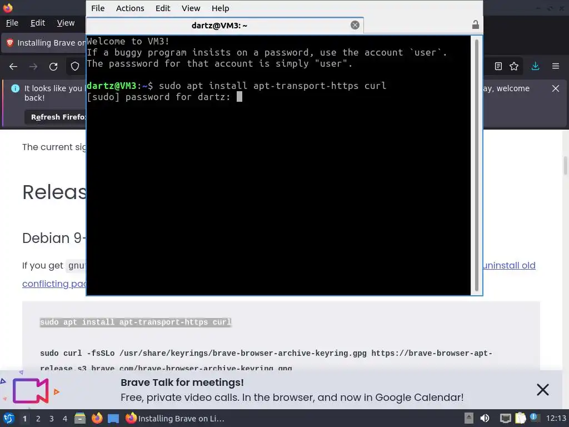The width and height of the screenshot is (569, 427).
Task: Click the highlighted sudo apt install command
Action: point(136,322)
